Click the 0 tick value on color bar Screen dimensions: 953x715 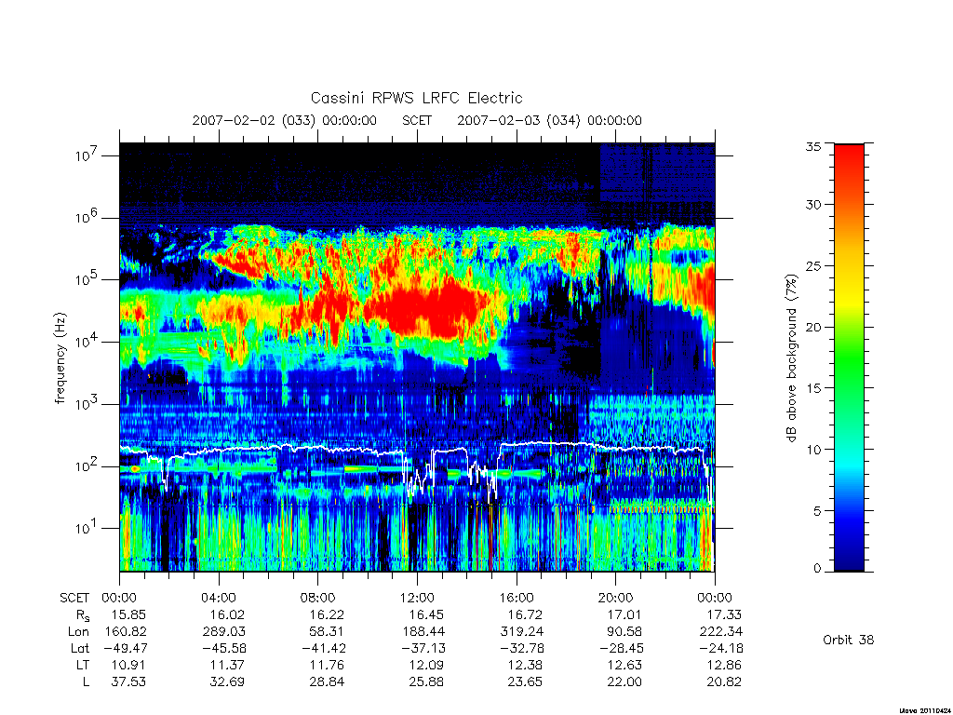pos(817,568)
